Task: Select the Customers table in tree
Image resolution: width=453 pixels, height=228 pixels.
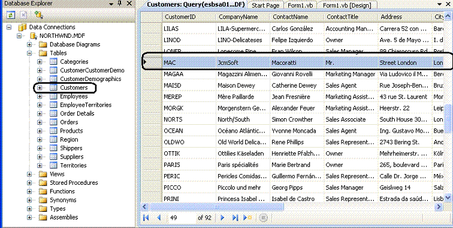Action: pos(74,88)
